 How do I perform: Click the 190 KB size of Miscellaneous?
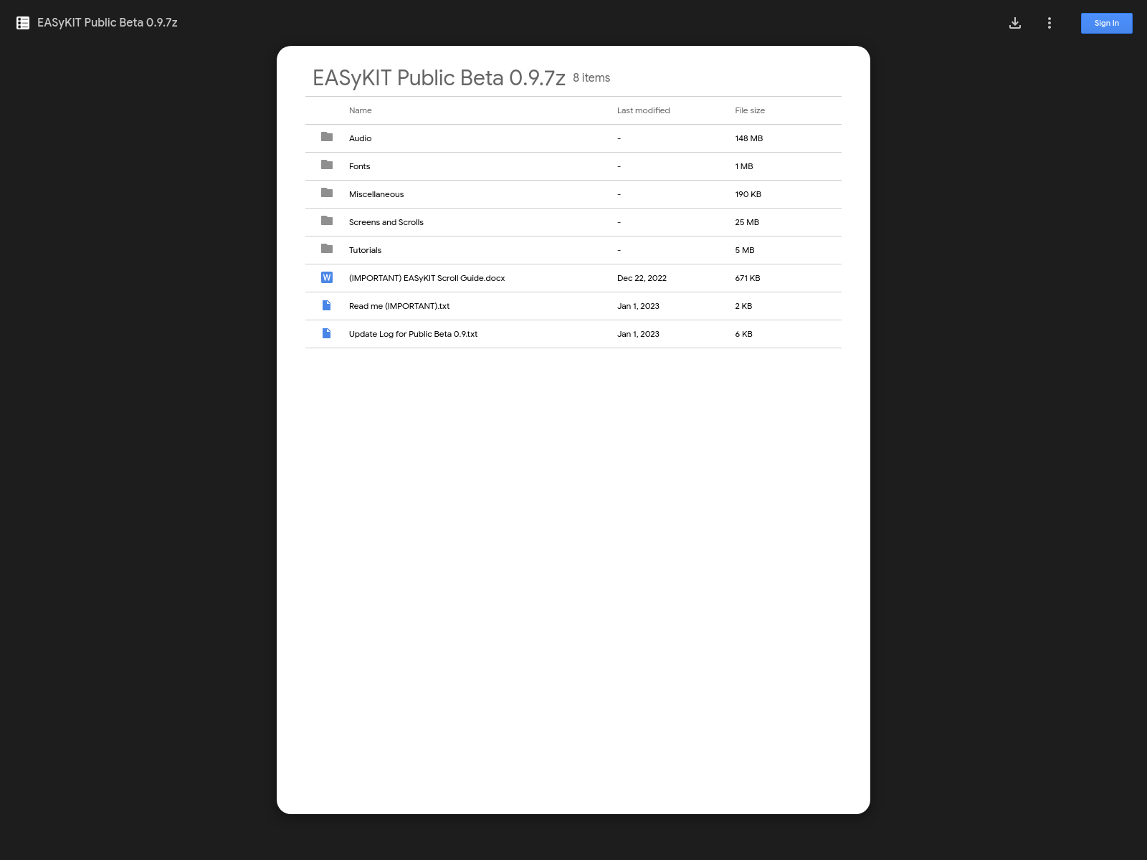click(x=748, y=194)
